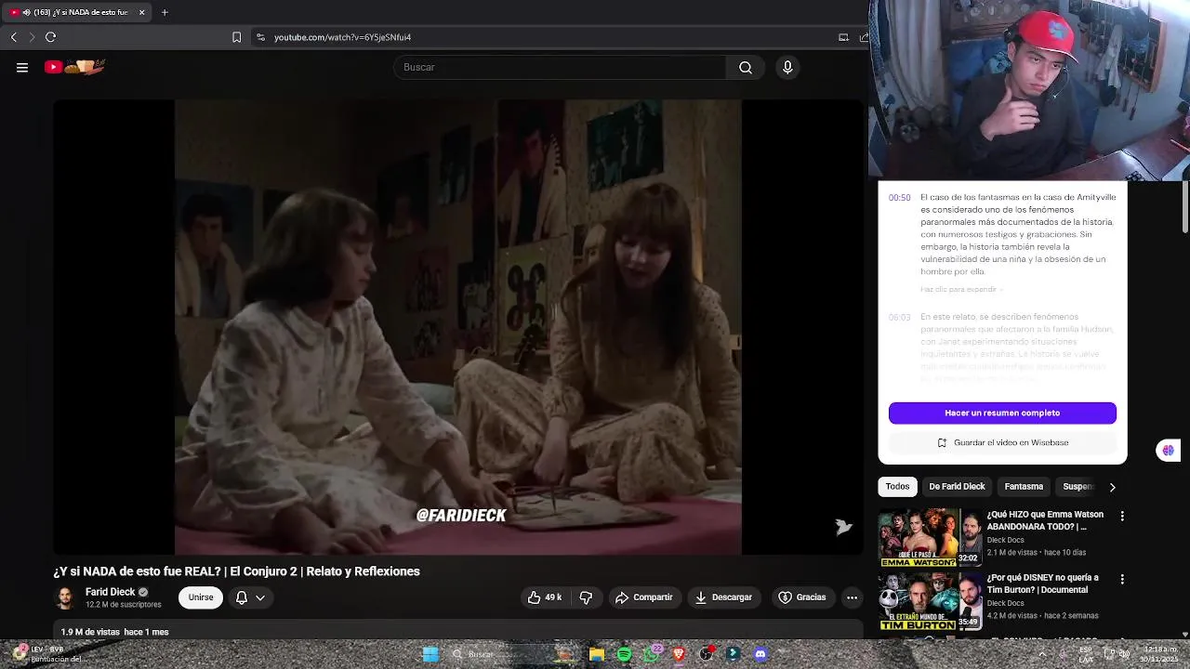Open options for Emma Watson video

pos(1122,516)
